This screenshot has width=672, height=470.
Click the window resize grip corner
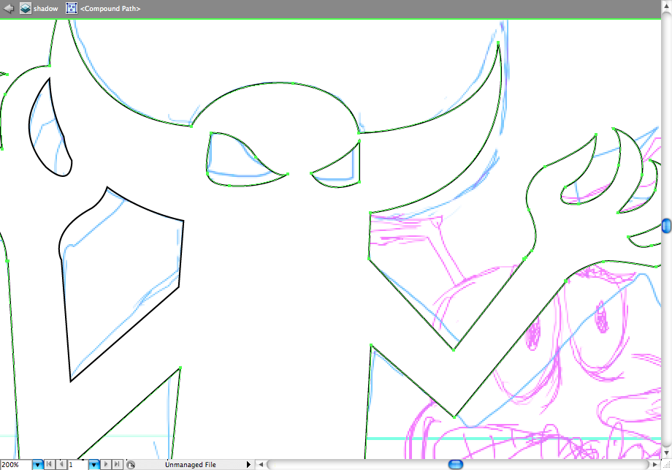(666, 464)
